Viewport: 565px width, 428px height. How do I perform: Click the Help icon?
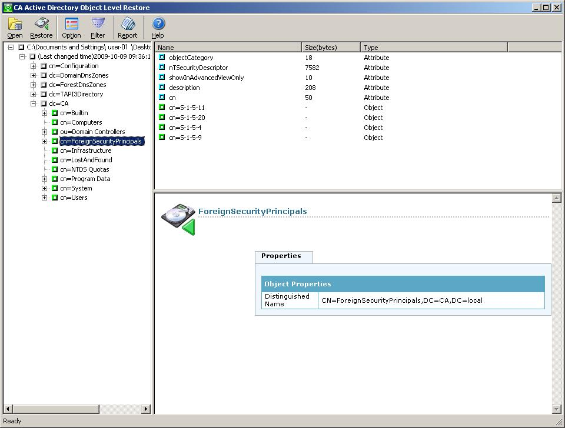click(157, 24)
